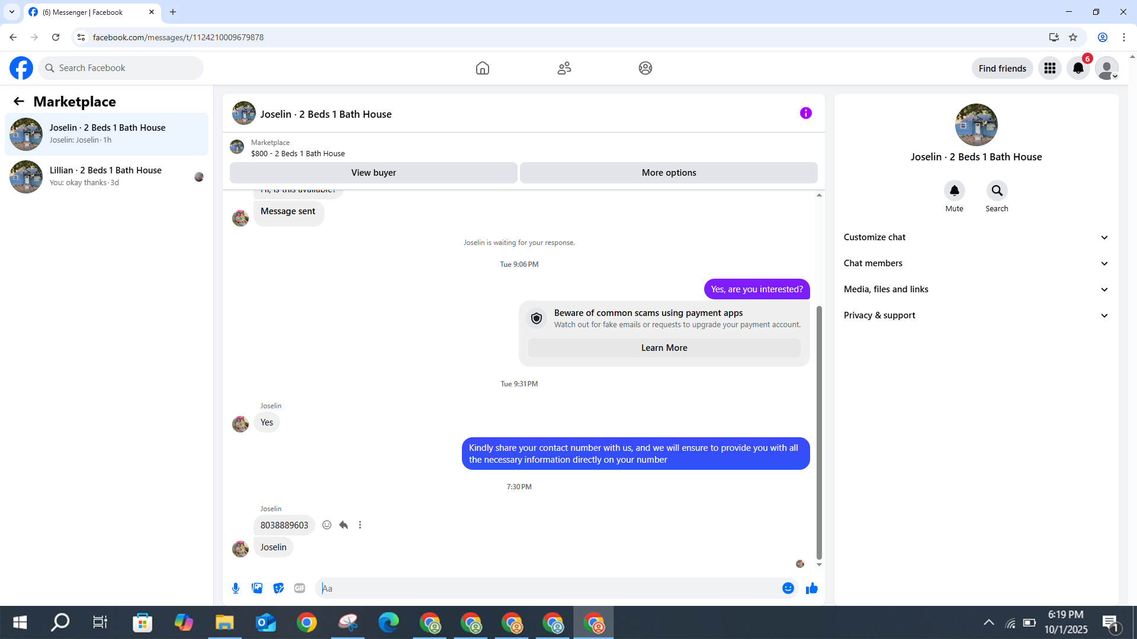Image resolution: width=1137 pixels, height=639 pixels.
Task: Click the Joselin message bubble
Action: pyautogui.click(x=274, y=547)
